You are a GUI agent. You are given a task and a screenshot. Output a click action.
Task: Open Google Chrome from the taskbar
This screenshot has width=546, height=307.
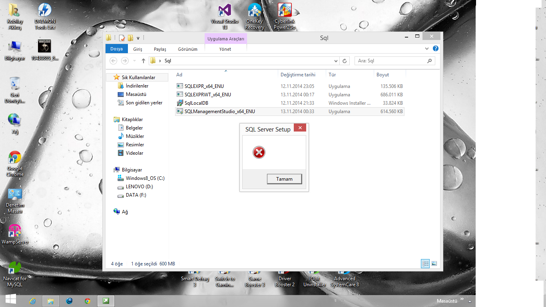tap(88, 301)
